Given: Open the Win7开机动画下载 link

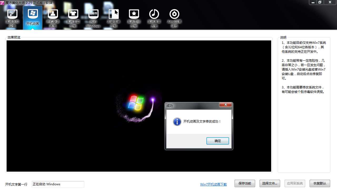Looking at the screenshot, I should (x=213, y=184).
